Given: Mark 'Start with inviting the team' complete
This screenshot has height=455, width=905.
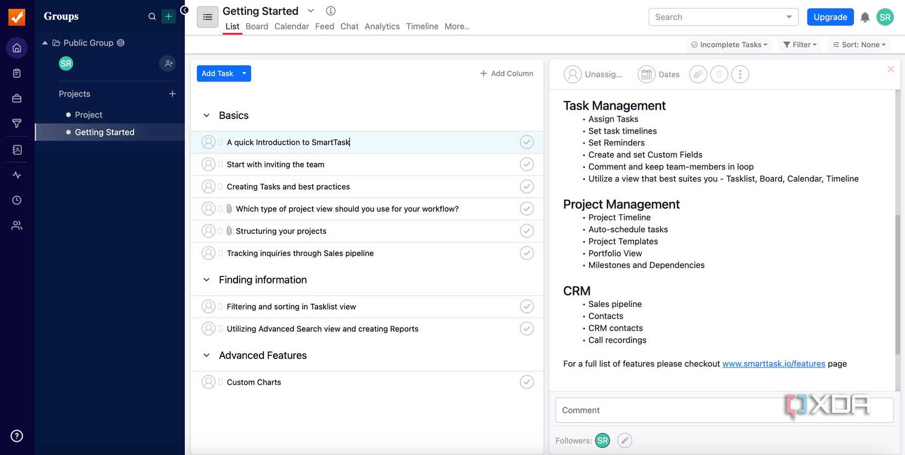Looking at the screenshot, I should [527, 164].
